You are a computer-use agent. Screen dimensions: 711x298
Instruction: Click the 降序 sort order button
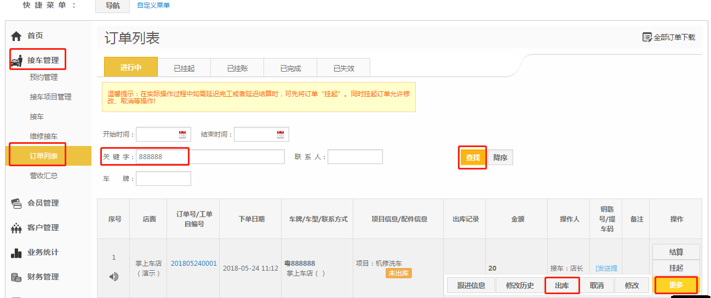(500, 157)
